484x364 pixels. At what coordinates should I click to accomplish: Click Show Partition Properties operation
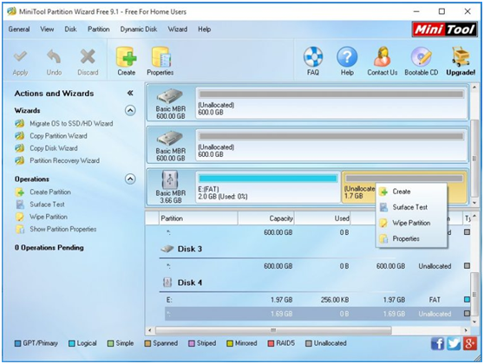tap(63, 229)
